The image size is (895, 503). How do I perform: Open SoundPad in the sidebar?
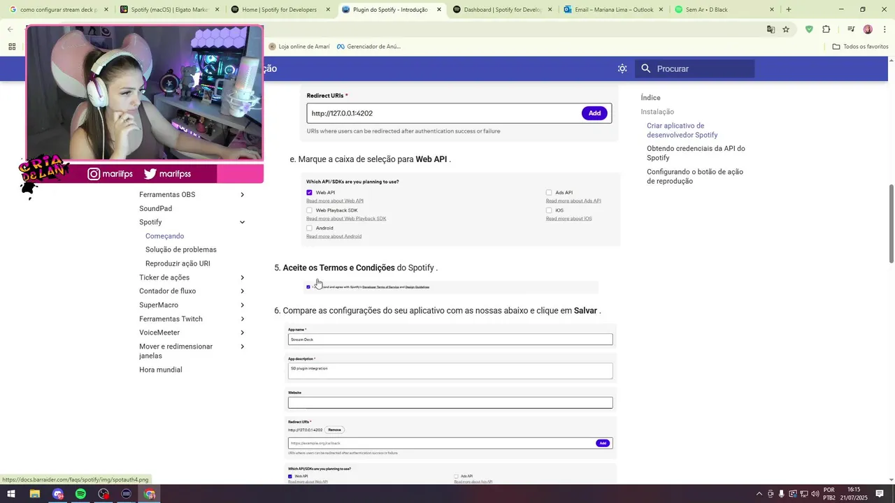pyautogui.click(x=155, y=208)
